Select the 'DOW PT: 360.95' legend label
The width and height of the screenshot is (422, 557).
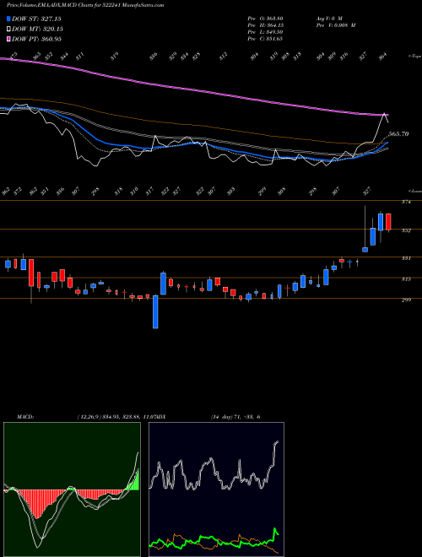(36, 39)
